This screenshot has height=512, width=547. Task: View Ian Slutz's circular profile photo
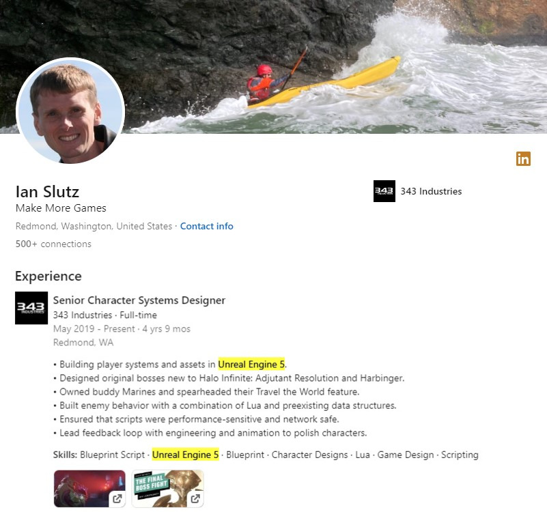pos(70,111)
